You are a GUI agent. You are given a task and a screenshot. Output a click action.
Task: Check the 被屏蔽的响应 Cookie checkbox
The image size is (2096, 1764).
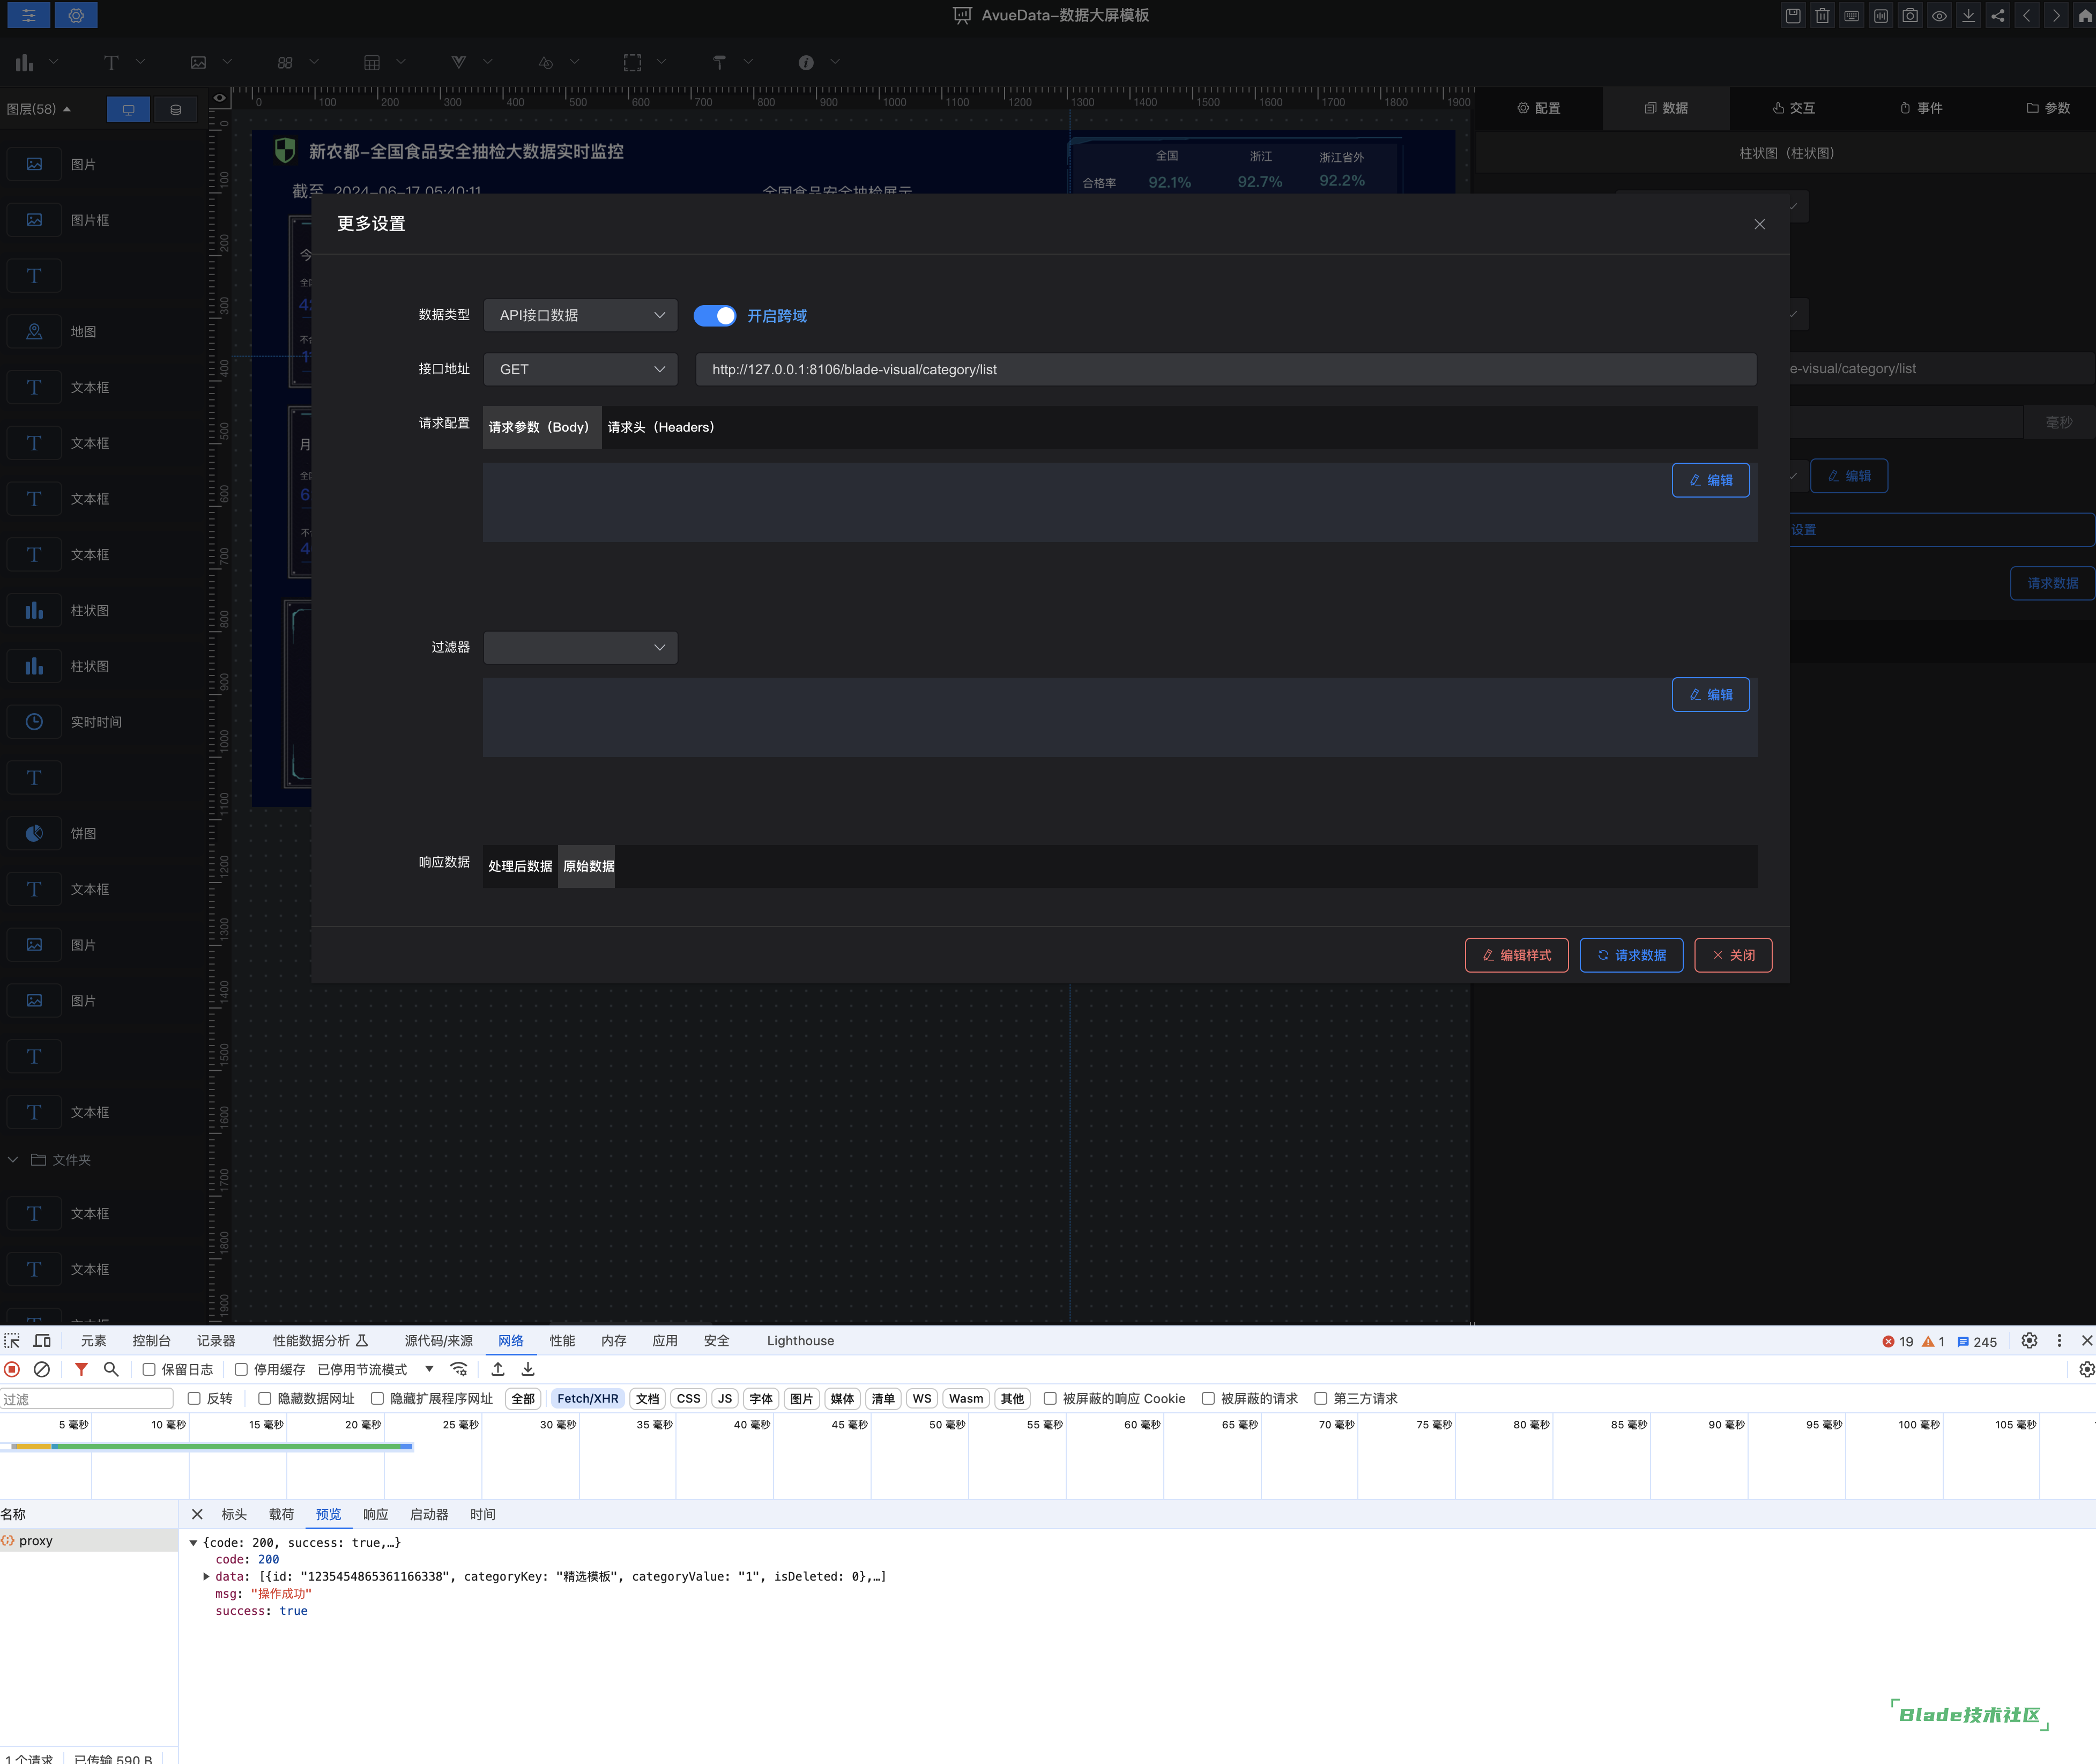pyautogui.click(x=1050, y=1399)
